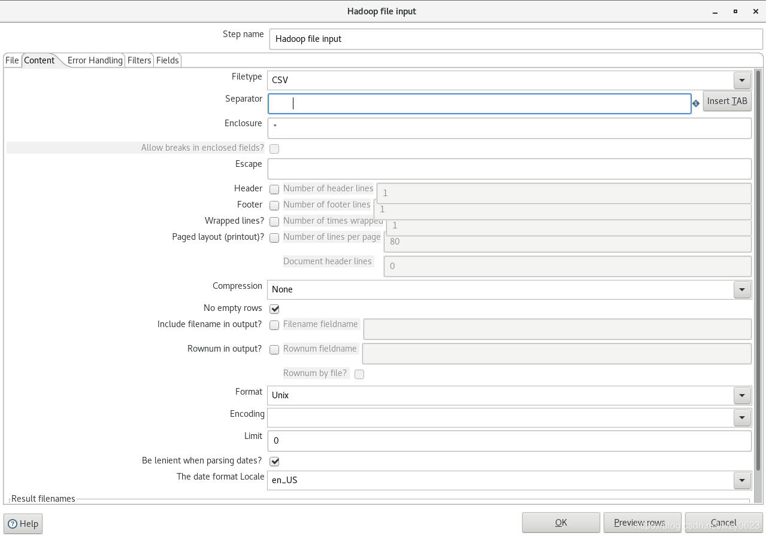Click the Document header lines field
766x537 pixels.
567,266
